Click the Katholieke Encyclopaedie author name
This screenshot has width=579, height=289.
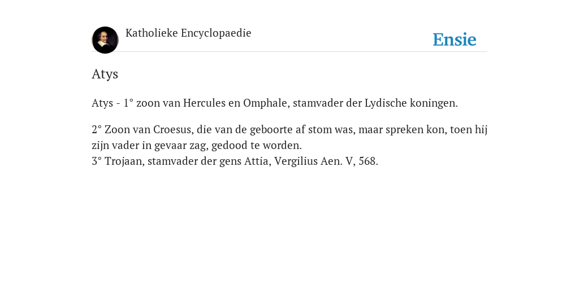point(188,33)
